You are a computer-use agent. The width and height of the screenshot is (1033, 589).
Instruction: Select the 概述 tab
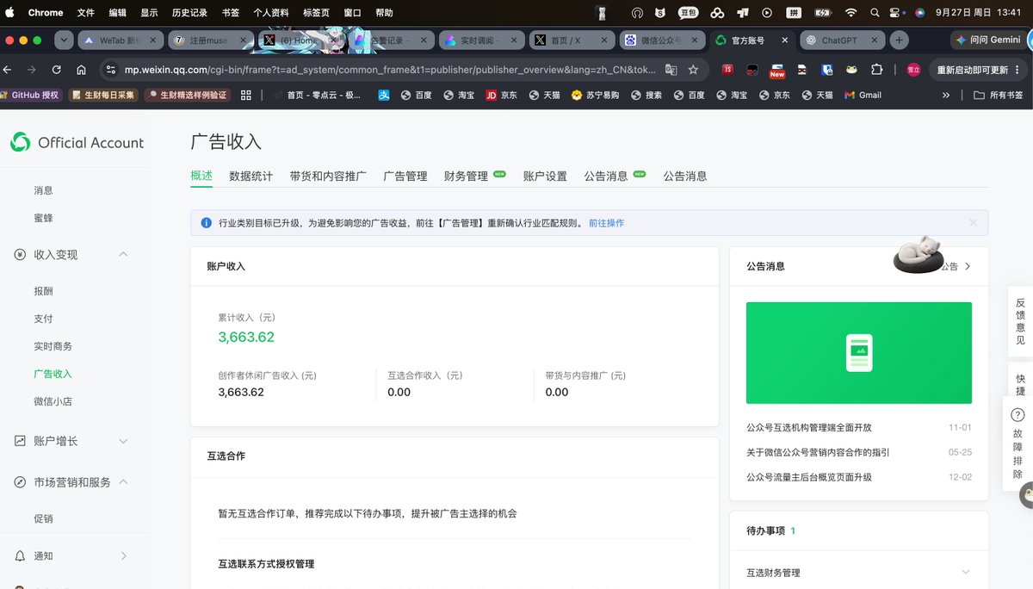coord(201,176)
